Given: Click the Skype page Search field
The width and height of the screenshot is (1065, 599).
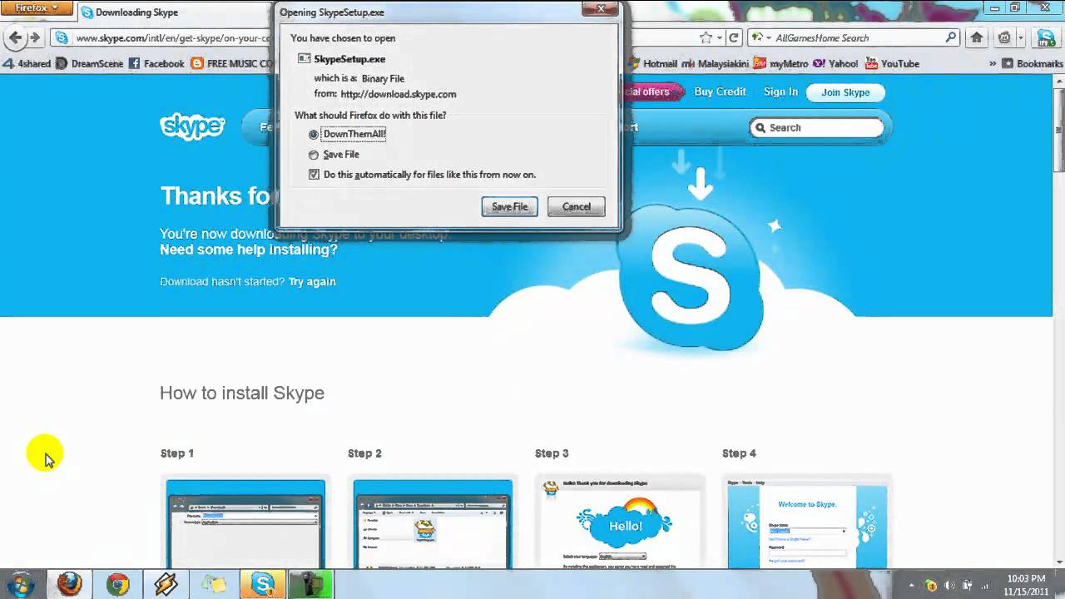Looking at the screenshot, I should [x=817, y=127].
